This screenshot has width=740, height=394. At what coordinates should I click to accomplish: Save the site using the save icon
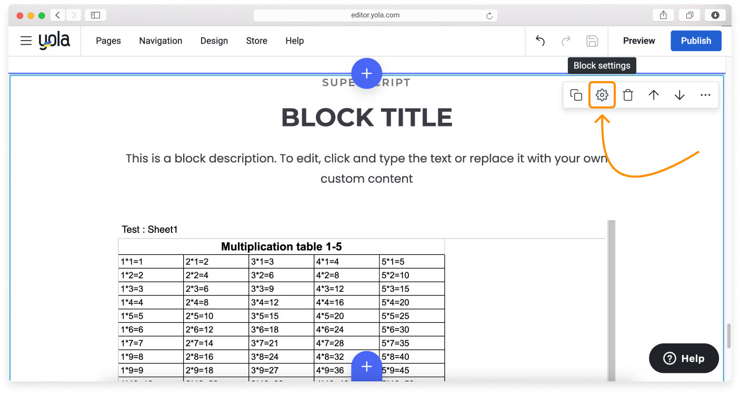pyautogui.click(x=592, y=41)
